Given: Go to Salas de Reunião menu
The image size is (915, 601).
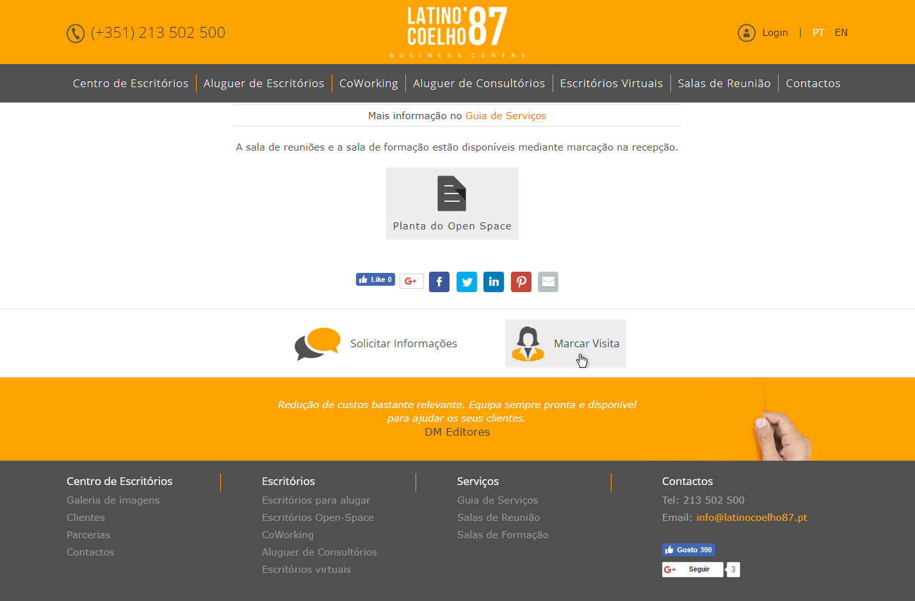Looking at the screenshot, I should 724,83.
